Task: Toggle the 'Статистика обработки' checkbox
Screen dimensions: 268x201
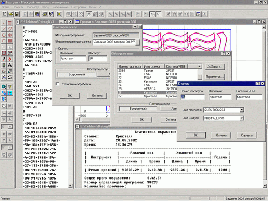Action: click(x=58, y=84)
